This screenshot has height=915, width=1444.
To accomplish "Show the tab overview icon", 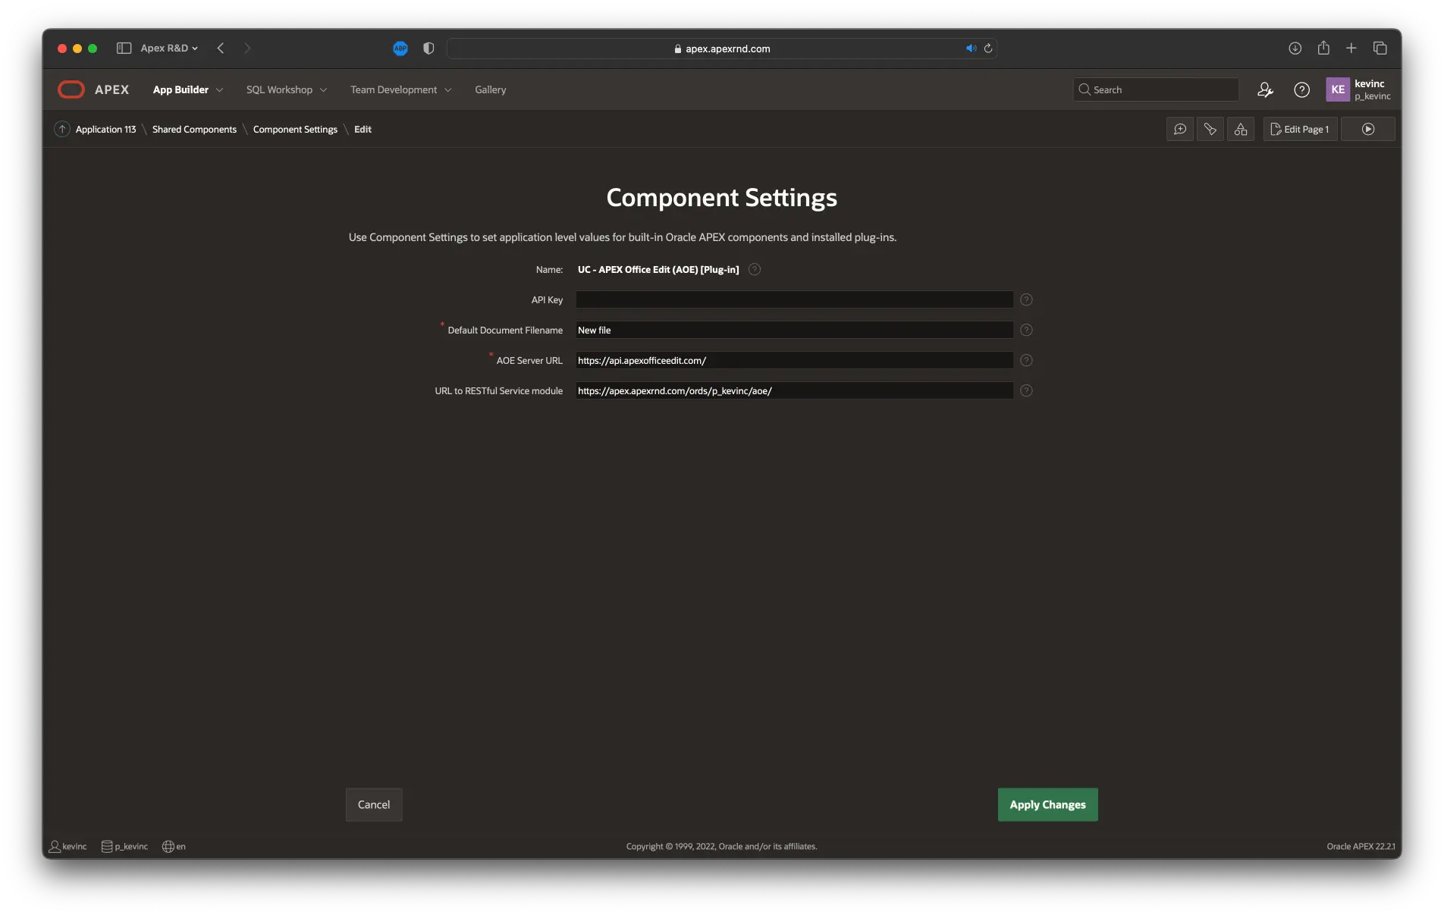I will point(1380,48).
